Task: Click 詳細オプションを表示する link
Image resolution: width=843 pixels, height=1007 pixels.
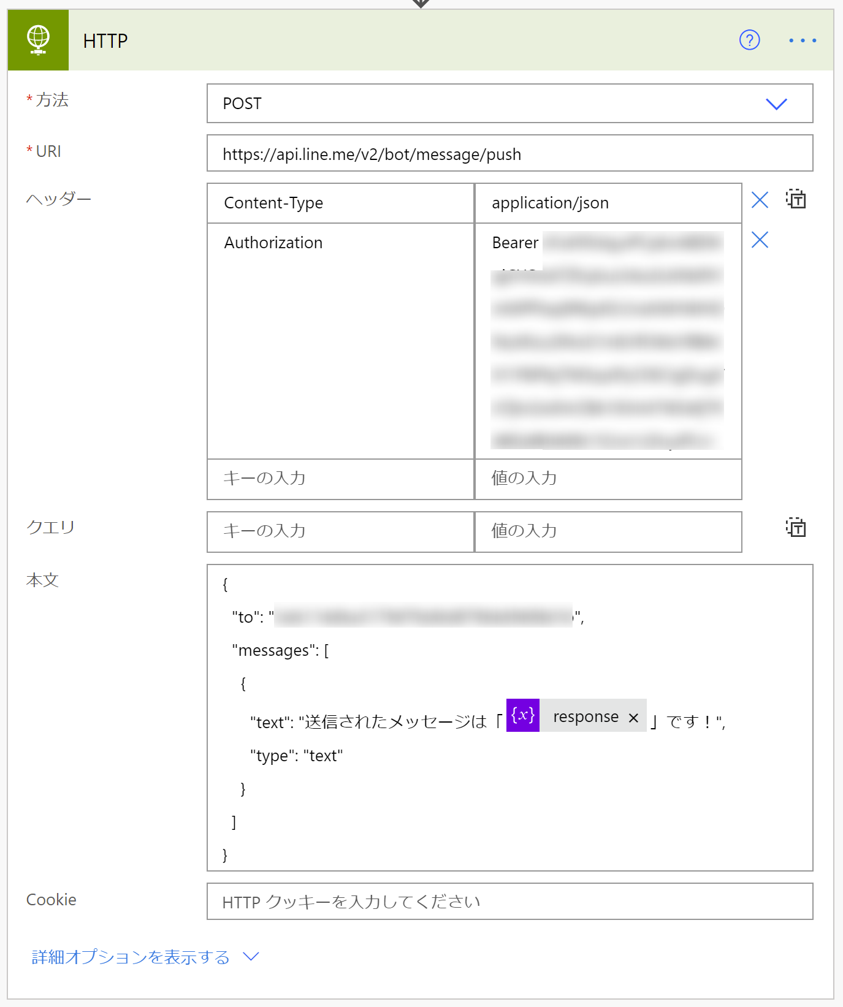Action: pyautogui.click(x=131, y=957)
